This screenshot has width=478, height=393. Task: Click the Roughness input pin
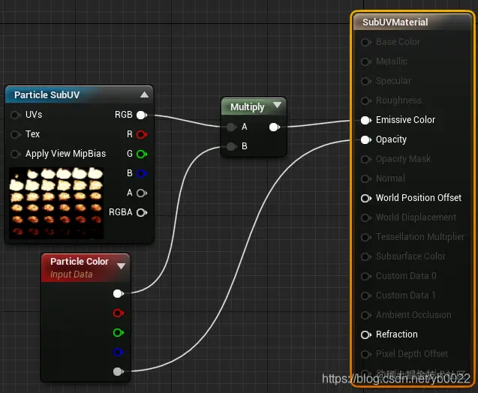[366, 100]
